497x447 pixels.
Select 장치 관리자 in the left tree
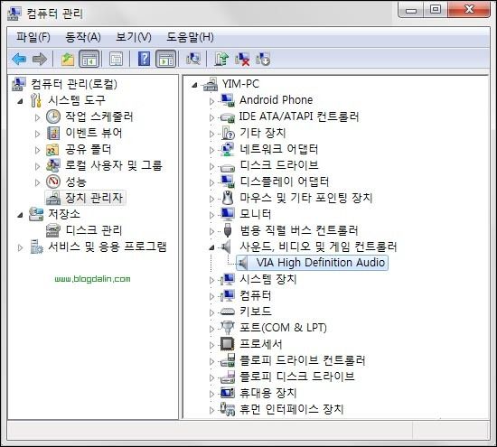pos(93,198)
